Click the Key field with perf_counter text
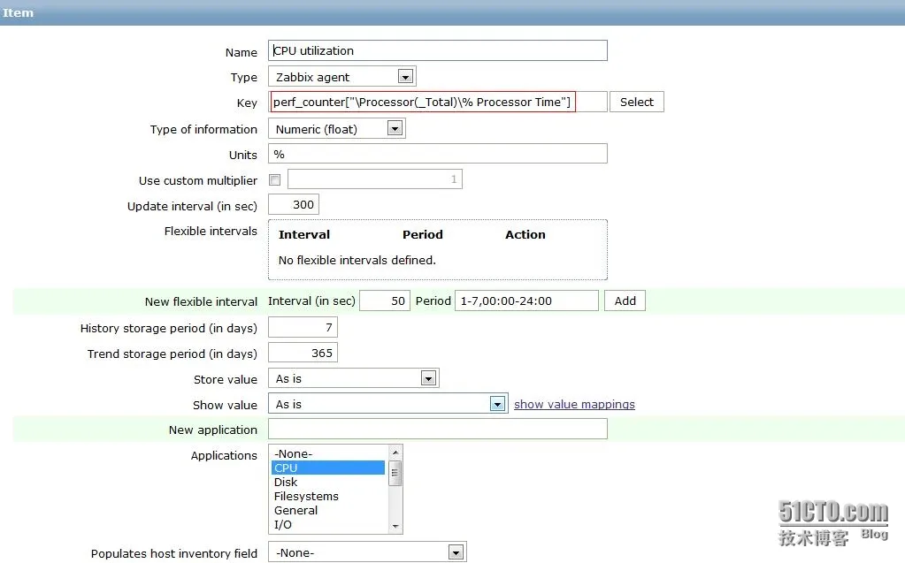Image resolution: width=905 pixels, height=563 pixels. click(x=438, y=103)
